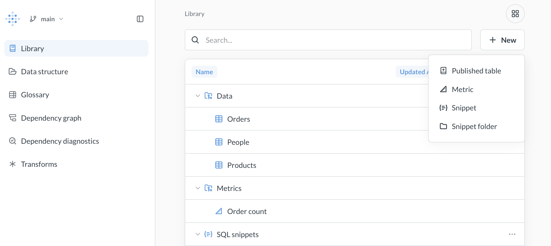Select Snippet folder in the menu
Viewport: 551px width, 246px height.
pyautogui.click(x=474, y=126)
